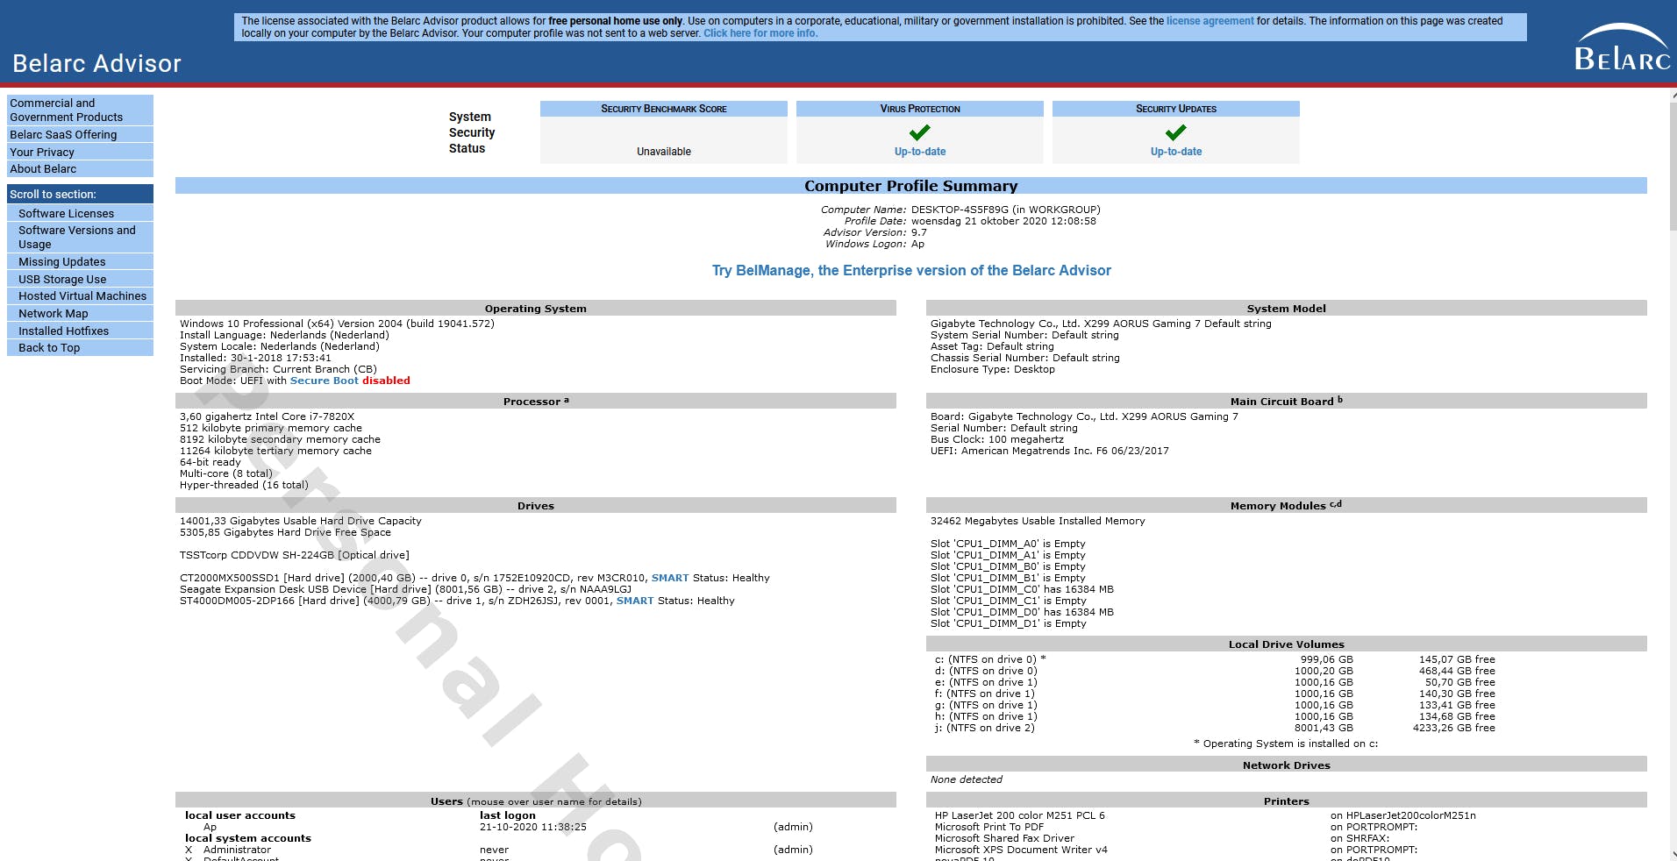Click the page's vertical scrollbar thumb
This screenshot has height=861, width=1677.
[1673, 167]
